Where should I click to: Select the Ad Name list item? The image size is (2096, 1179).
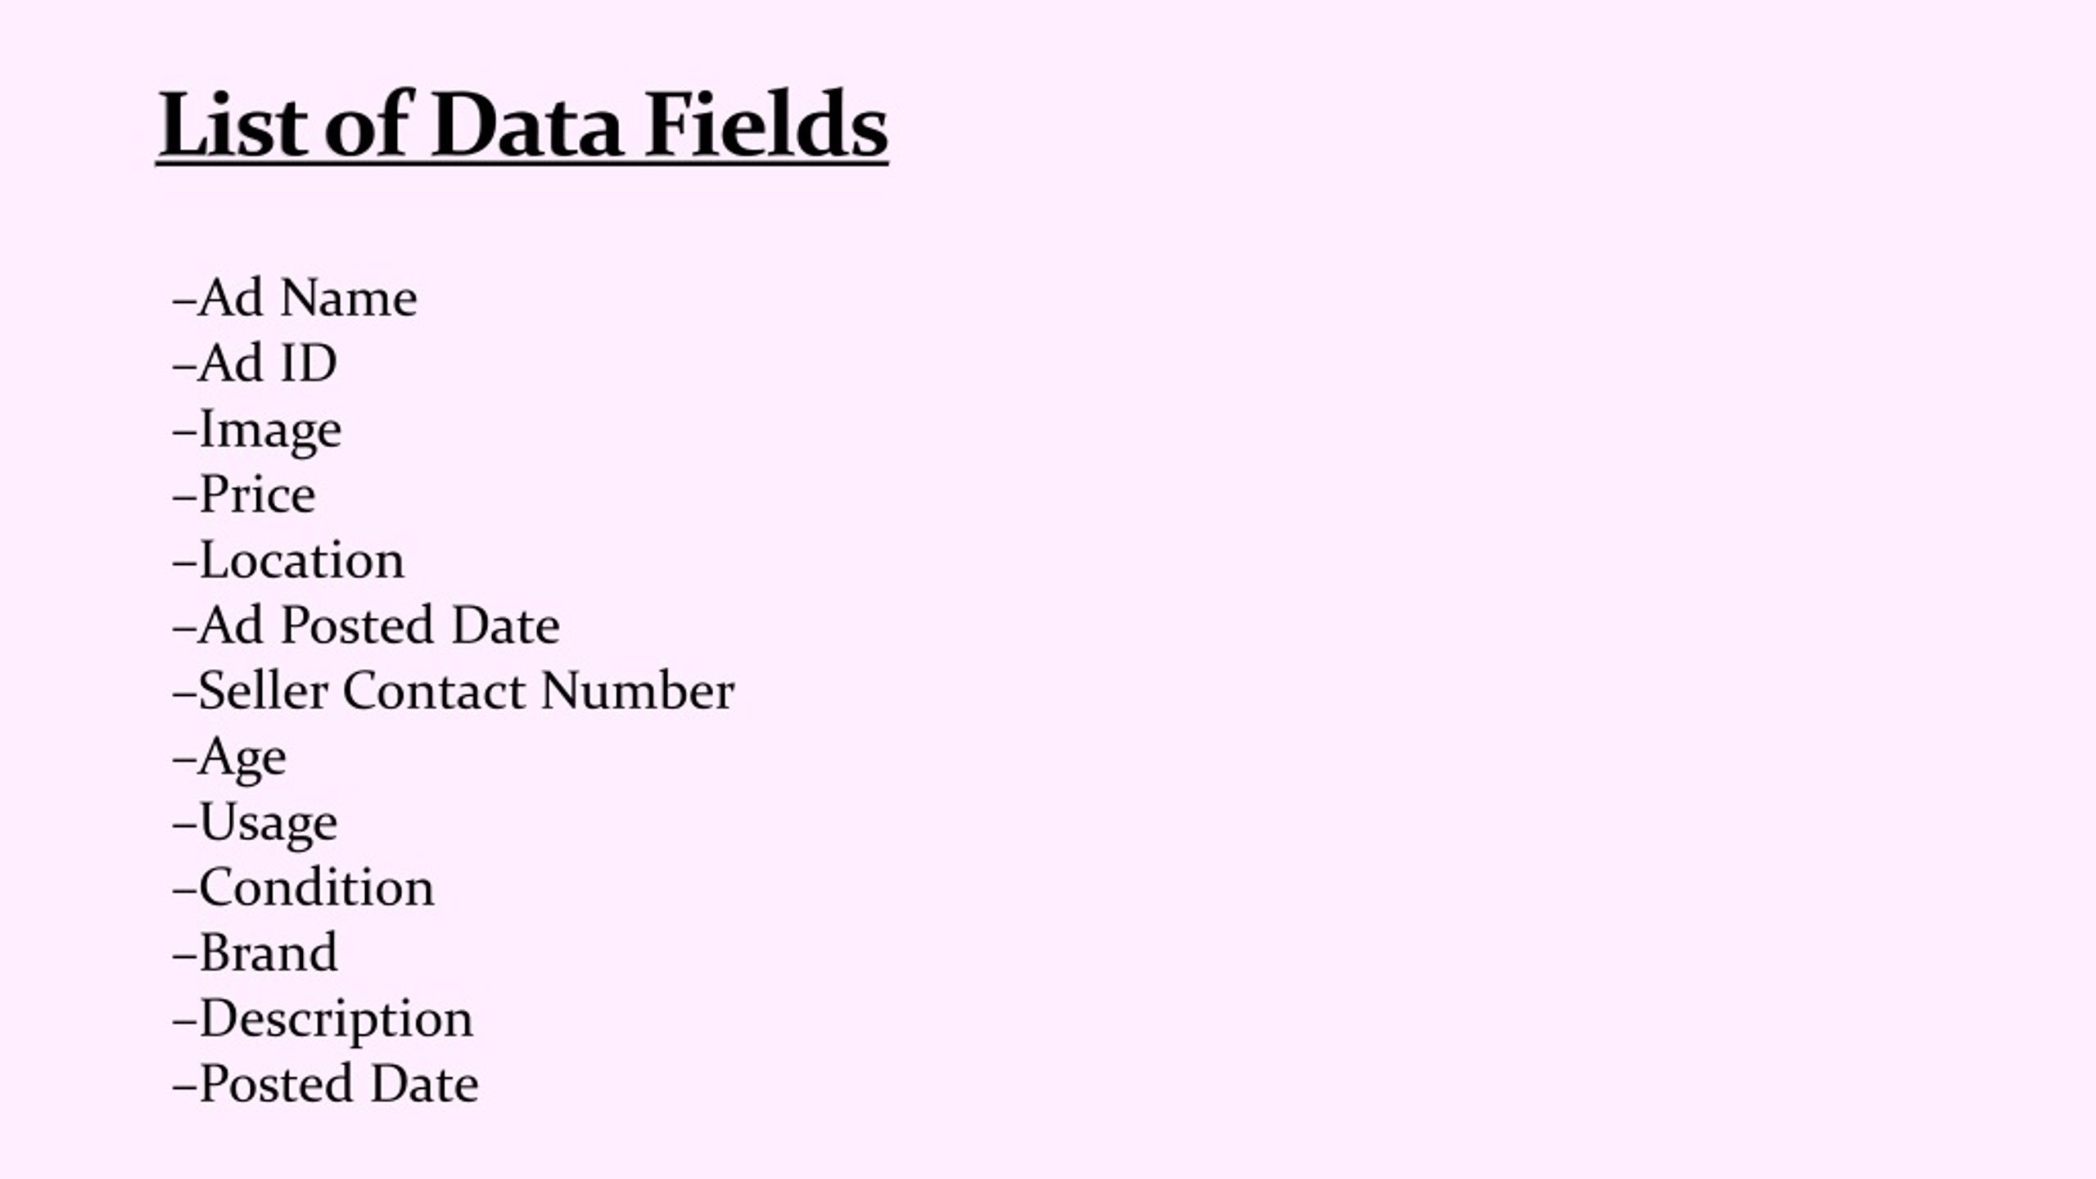tap(295, 297)
